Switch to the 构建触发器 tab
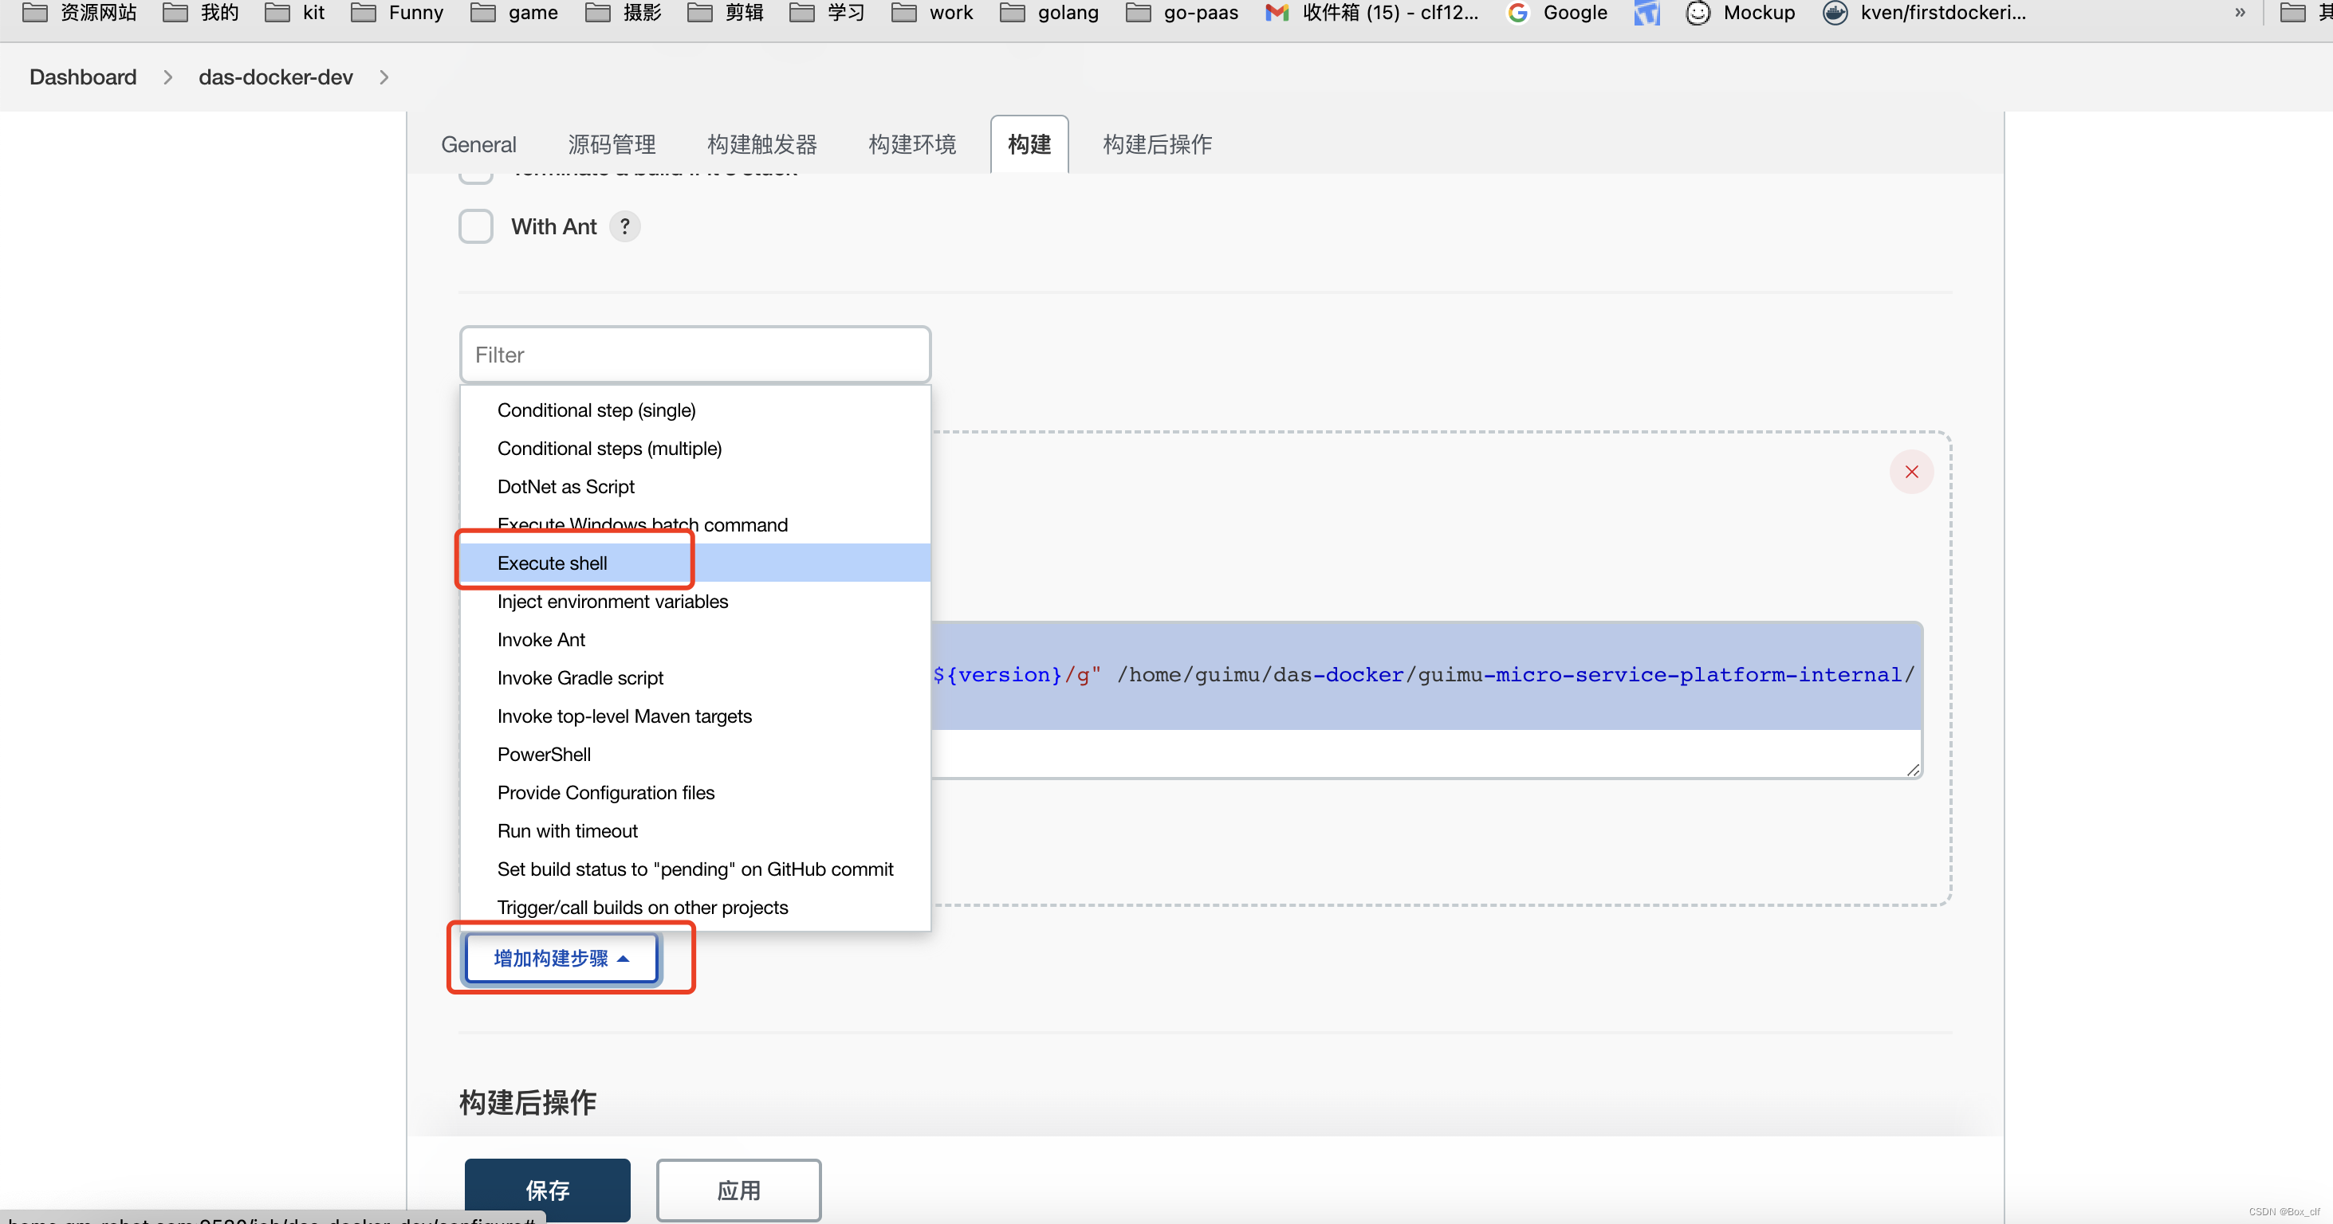2333x1224 pixels. [x=761, y=145]
